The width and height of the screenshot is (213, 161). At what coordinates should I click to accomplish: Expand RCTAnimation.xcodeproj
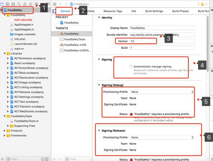[x=8, y=58]
